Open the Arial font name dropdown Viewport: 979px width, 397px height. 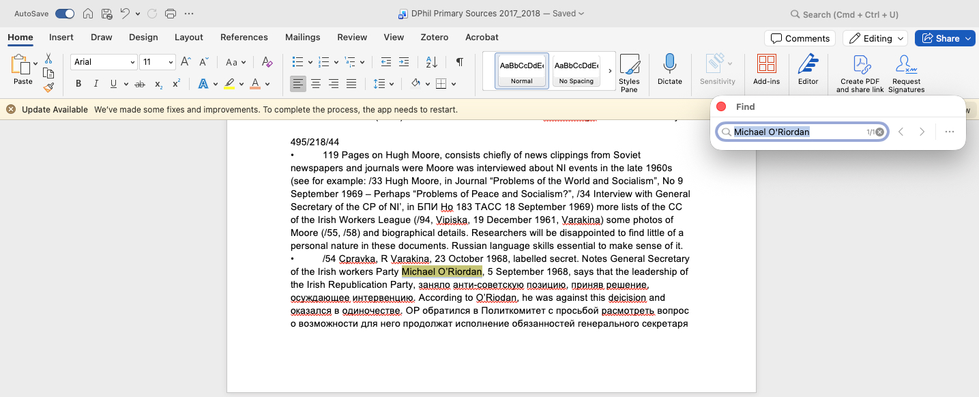[x=132, y=62]
